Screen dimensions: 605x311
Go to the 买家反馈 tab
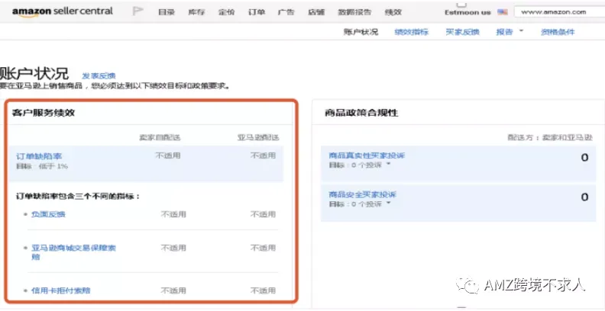click(462, 32)
